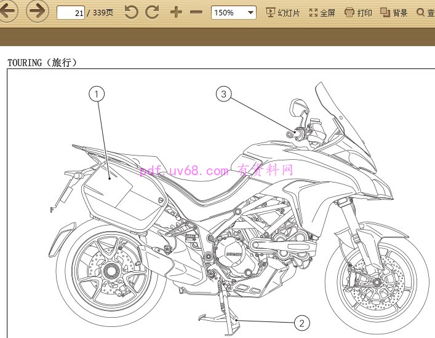Rotate the page clockwise
This screenshot has width=435, height=338.
pyautogui.click(x=152, y=12)
